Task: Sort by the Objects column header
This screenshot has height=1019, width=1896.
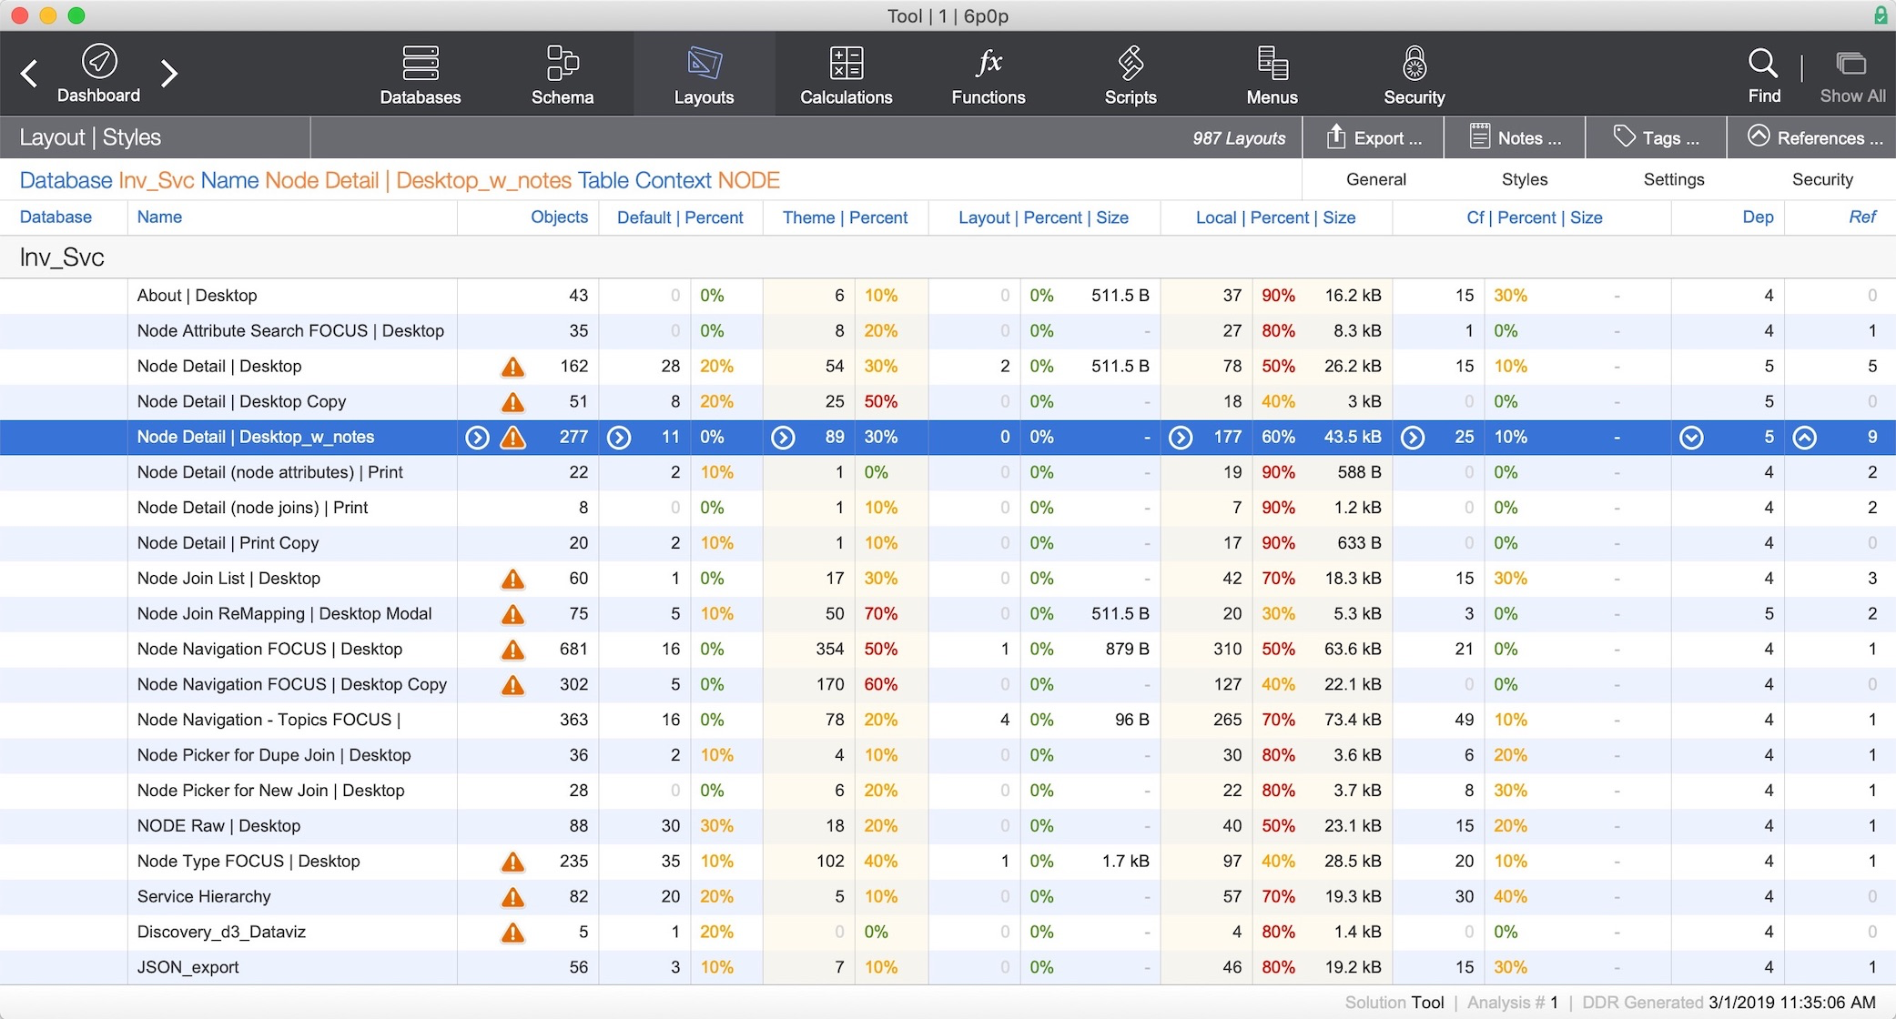Action: (559, 217)
